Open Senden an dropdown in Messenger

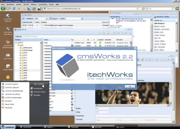coord(159,20)
